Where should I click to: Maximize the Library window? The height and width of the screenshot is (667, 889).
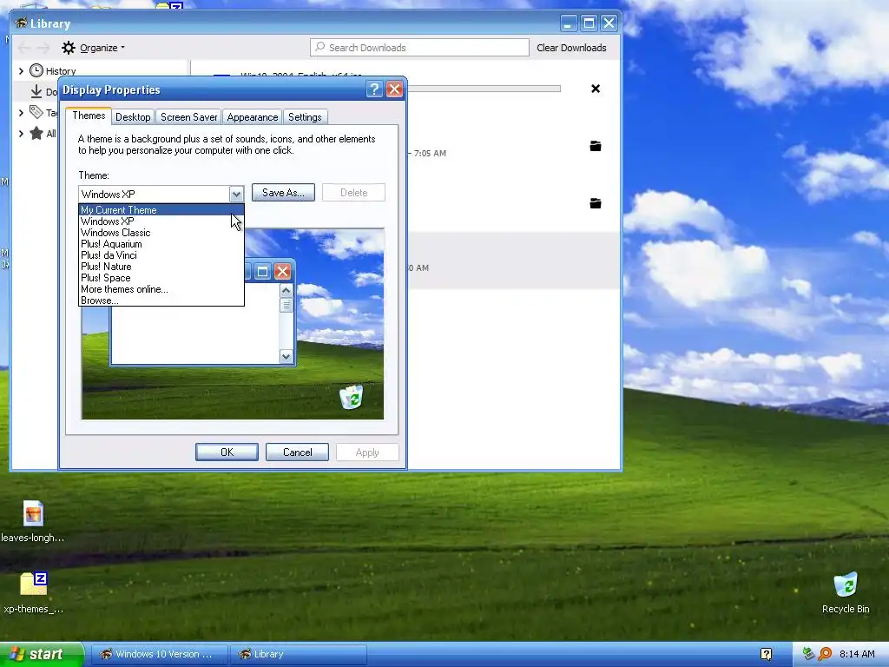click(x=589, y=23)
